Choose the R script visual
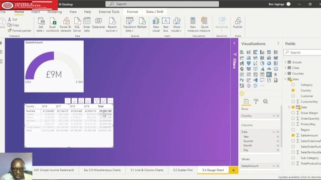 pyautogui.click(x=276, y=74)
